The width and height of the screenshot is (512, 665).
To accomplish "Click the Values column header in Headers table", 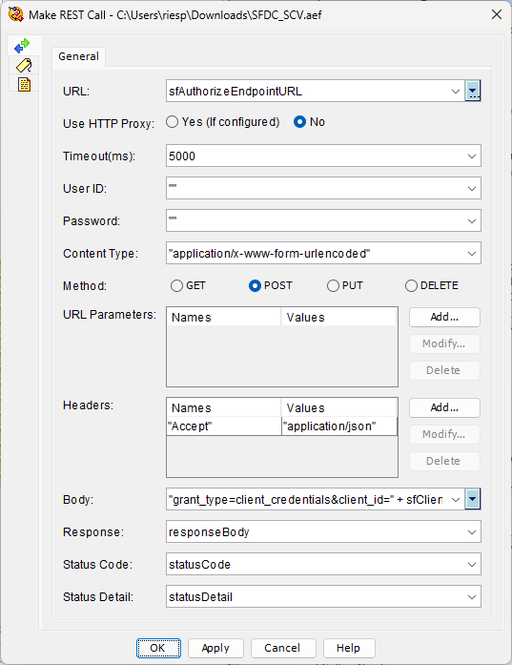I will coord(339,407).
